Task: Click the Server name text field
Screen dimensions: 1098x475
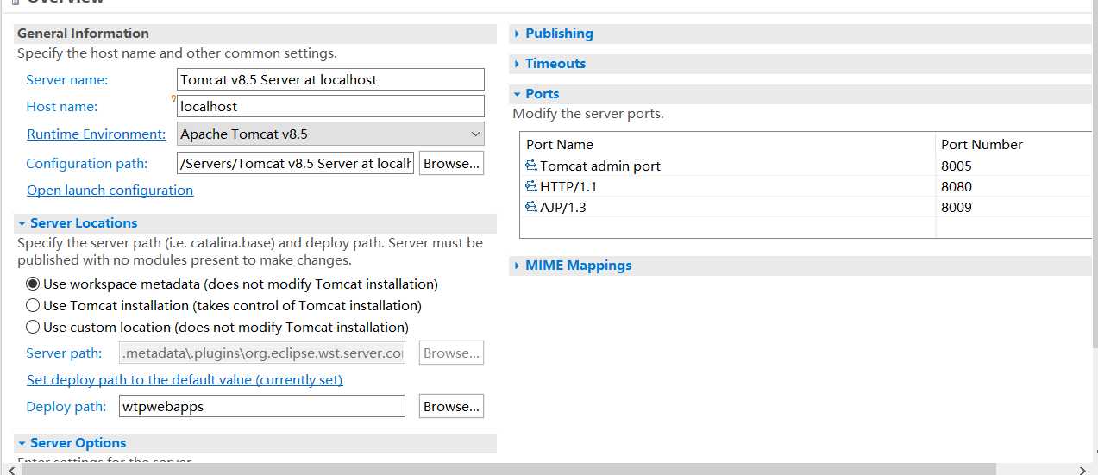Action: pyautogui.click(x=330, y=79)
